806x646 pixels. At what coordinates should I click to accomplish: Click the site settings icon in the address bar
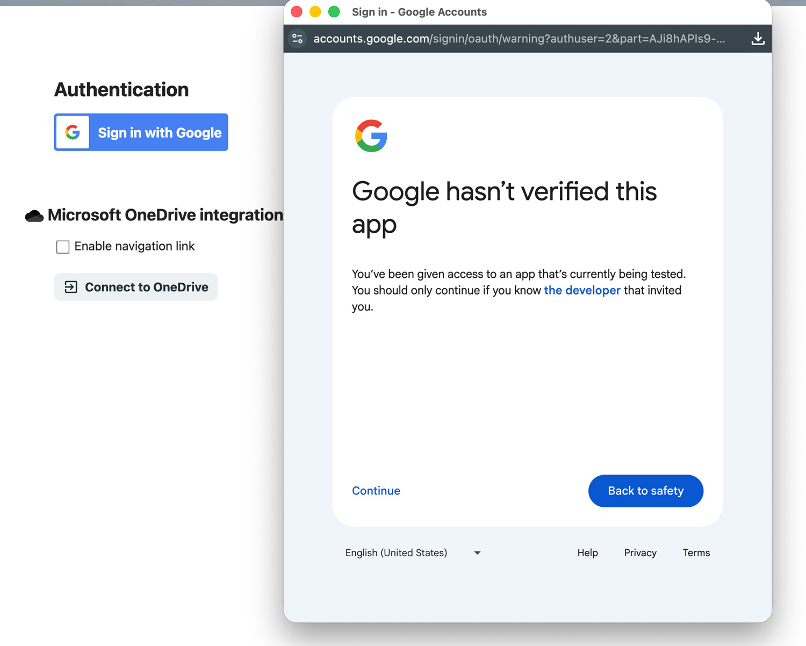(x=297, y=38)
